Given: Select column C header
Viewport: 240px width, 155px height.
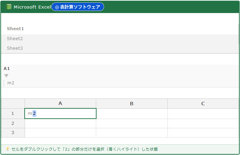Looking at the screenshot, I should 203,104.
